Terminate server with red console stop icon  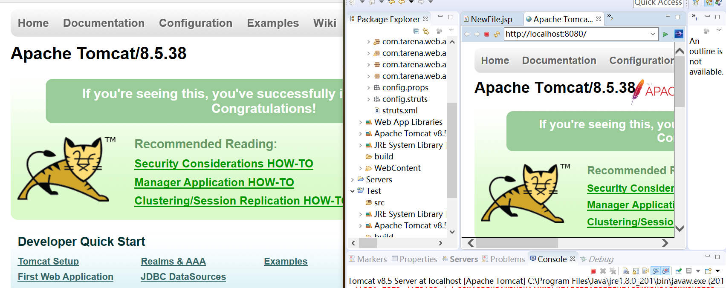click(x=593, y=271)
